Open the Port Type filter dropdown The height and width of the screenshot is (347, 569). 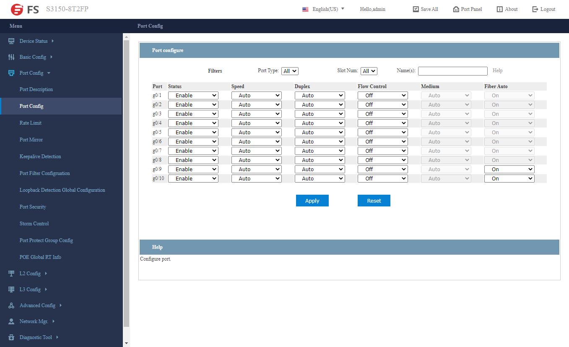(x=289, y=71)
